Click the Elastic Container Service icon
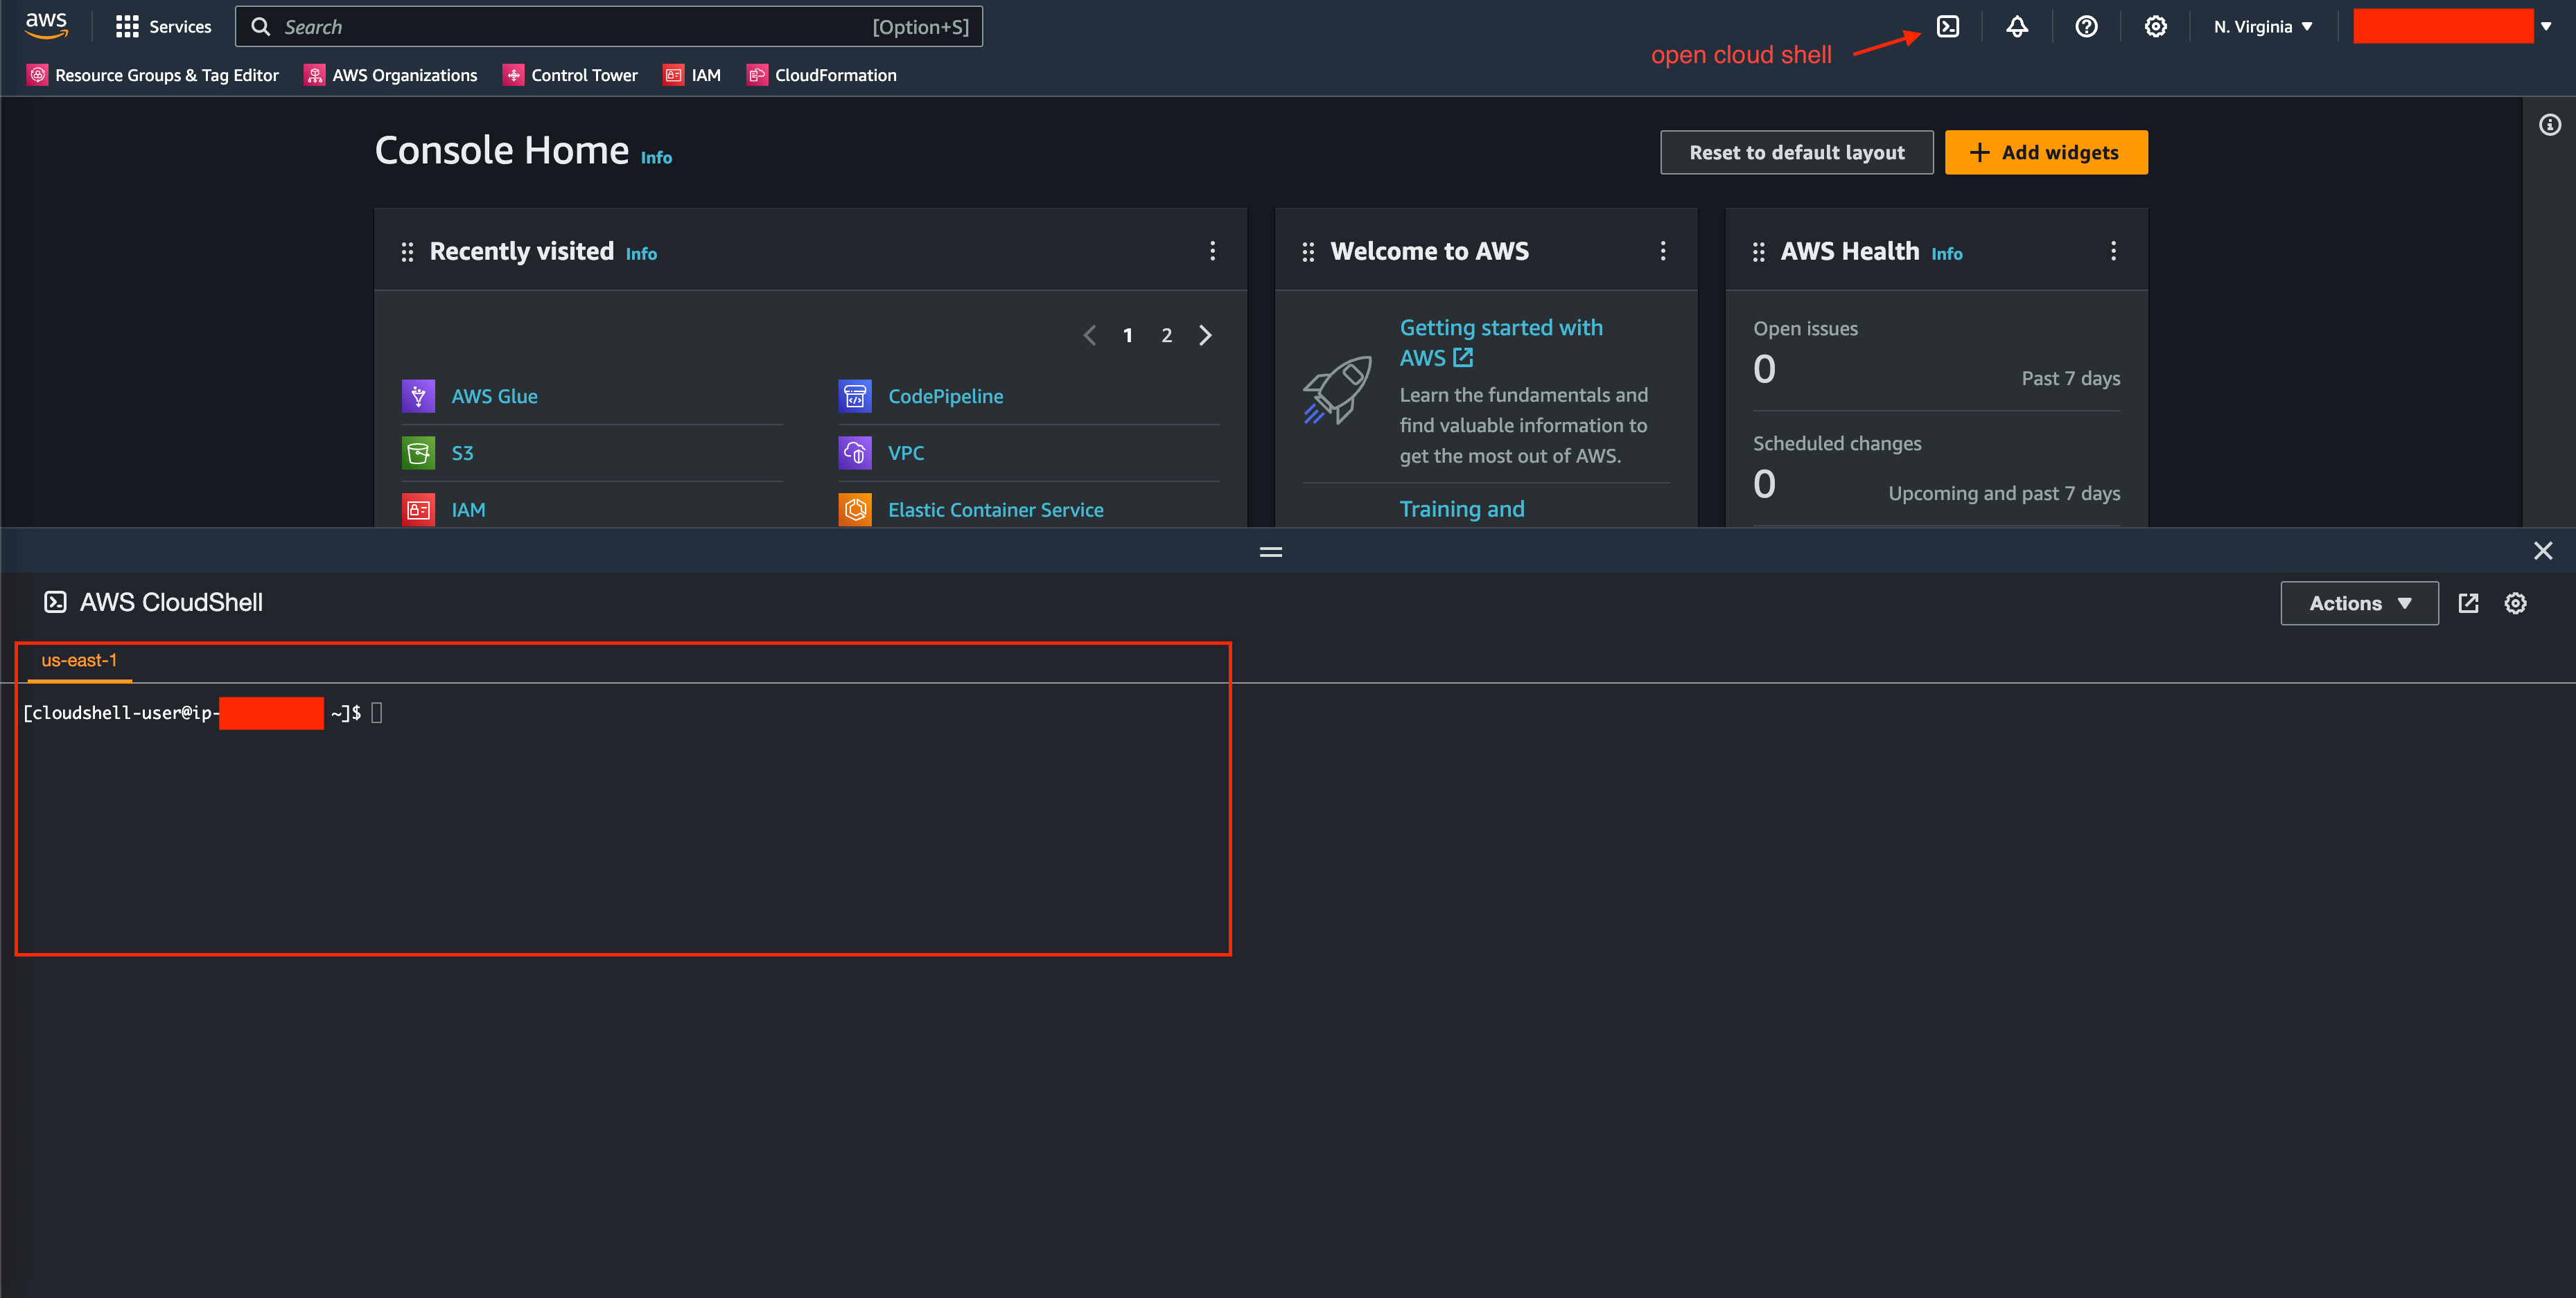The height and width of the screenshot is (1298, 2576). coord(855,510)
